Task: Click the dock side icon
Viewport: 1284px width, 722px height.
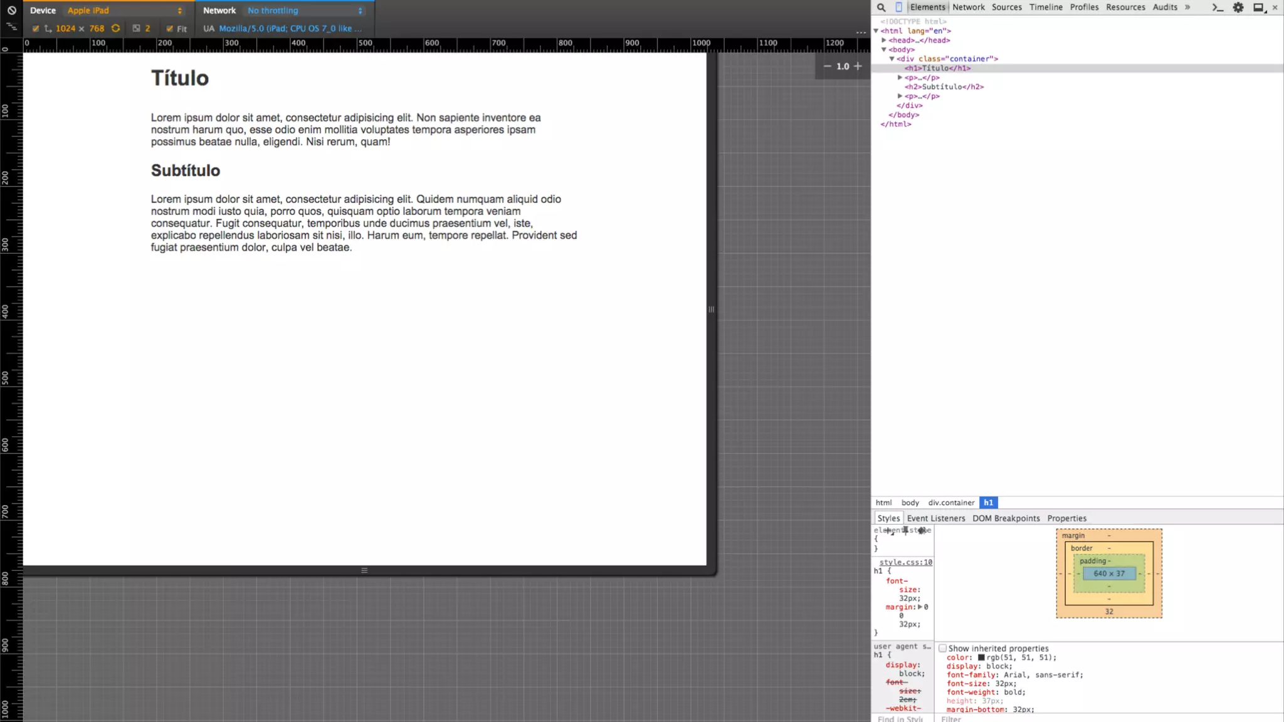Action: tap(1258, 8)
